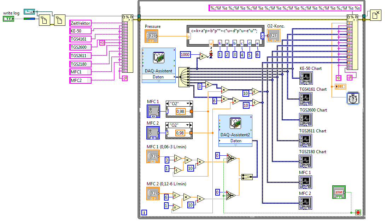
Task: Select the end-of-line constant left diagram
Action: [124, 78]
